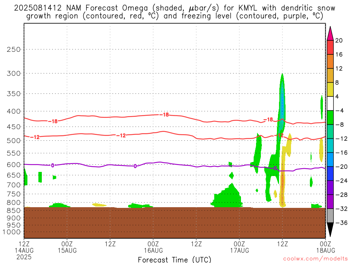Click the 2025 year label
The height and width of the screenshot is (263, 351).
click(x=24, y=257)
